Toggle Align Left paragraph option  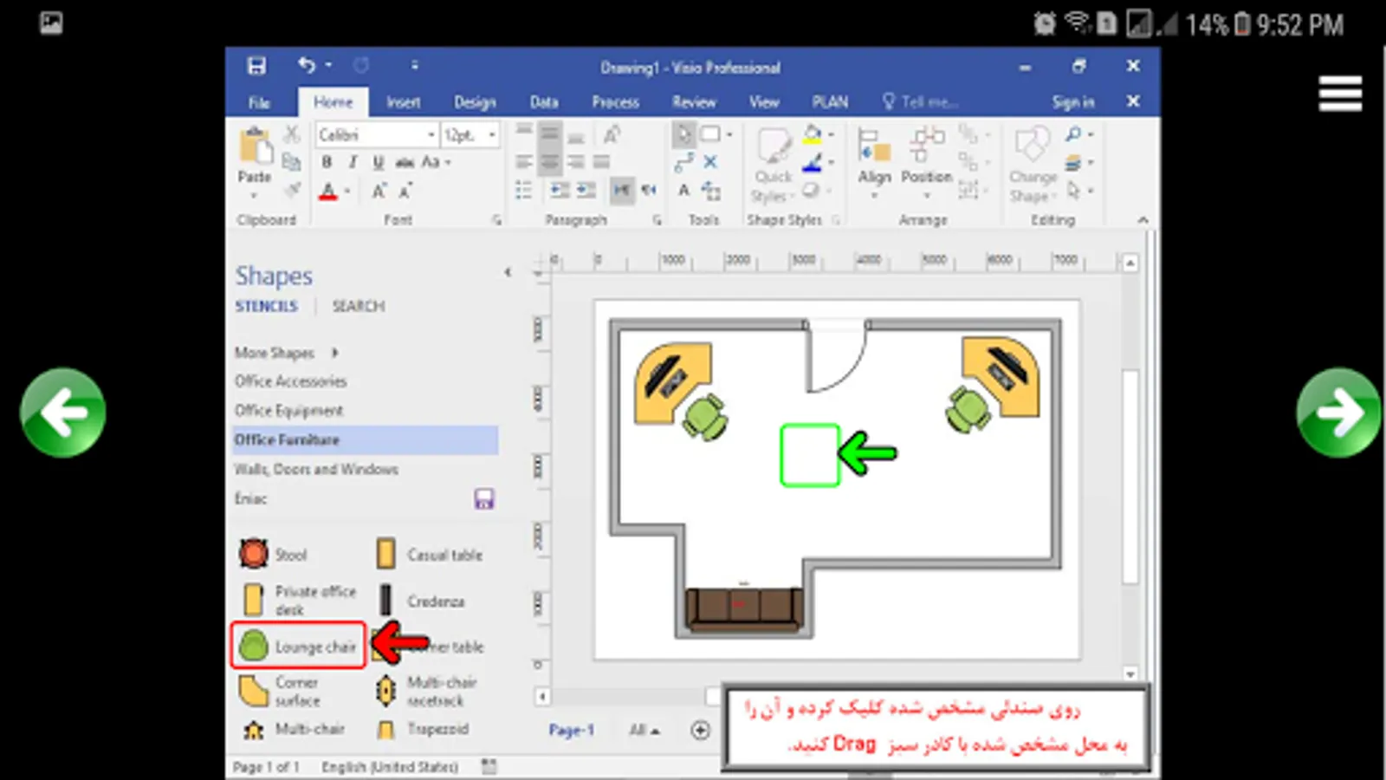point(523,162)
